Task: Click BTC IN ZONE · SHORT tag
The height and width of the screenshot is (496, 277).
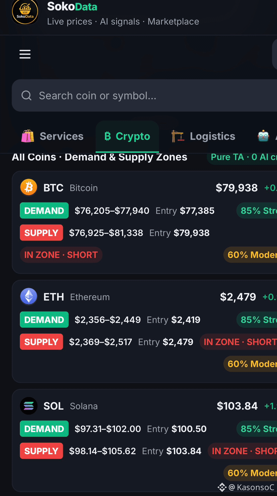Action: click(x=61, y=255)
